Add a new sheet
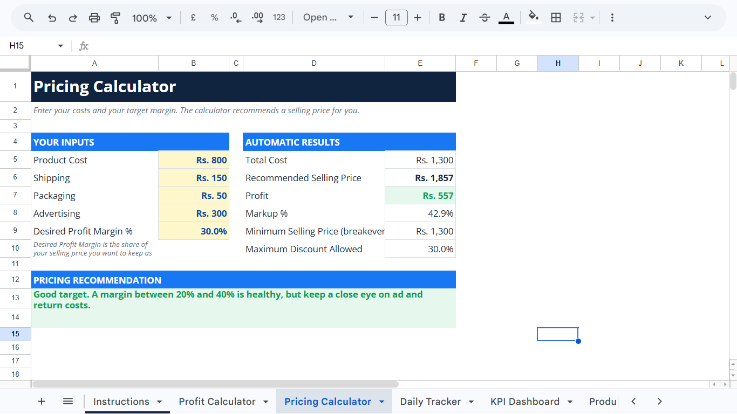737x414 pixels. click(42, 402)
